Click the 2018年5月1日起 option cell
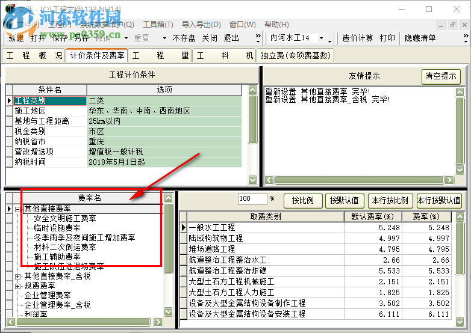 click(164, 162)
